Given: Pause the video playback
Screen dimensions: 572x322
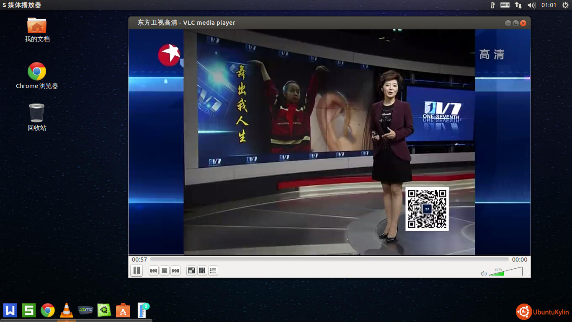Looking at the screenshot, I should (137, 271).
